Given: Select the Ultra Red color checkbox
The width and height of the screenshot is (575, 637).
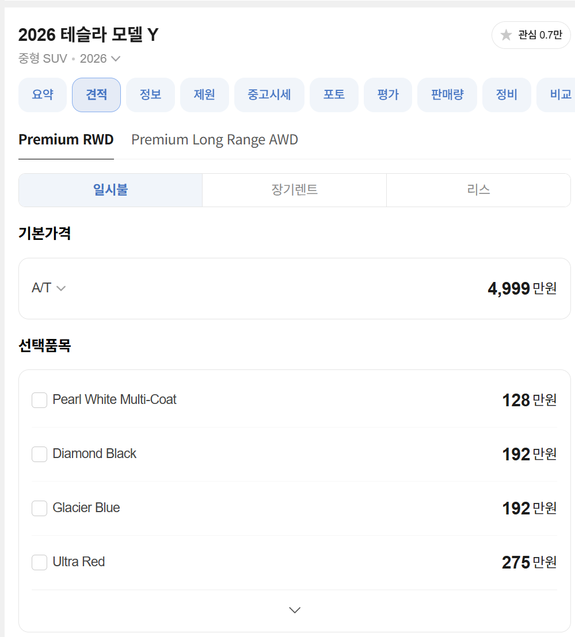Looking at the screenshot, I should (39, 562).
